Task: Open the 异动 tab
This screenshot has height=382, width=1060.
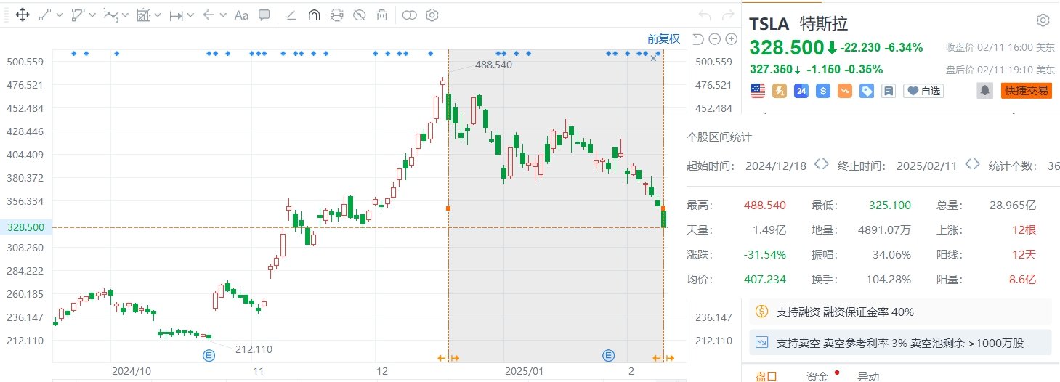Action: tap(867, 376)
